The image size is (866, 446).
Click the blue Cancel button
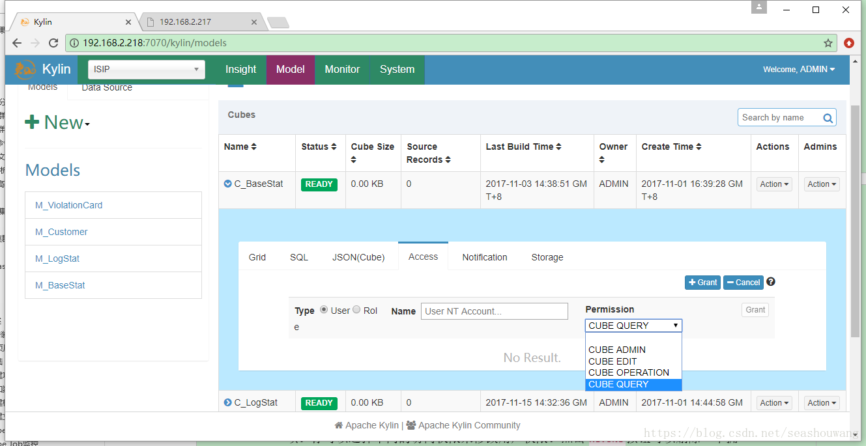coord(743,283)
